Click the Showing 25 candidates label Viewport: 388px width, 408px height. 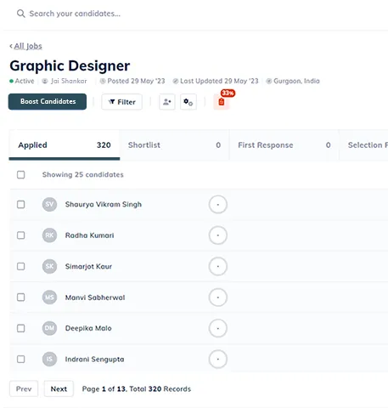tap(83, 174)
